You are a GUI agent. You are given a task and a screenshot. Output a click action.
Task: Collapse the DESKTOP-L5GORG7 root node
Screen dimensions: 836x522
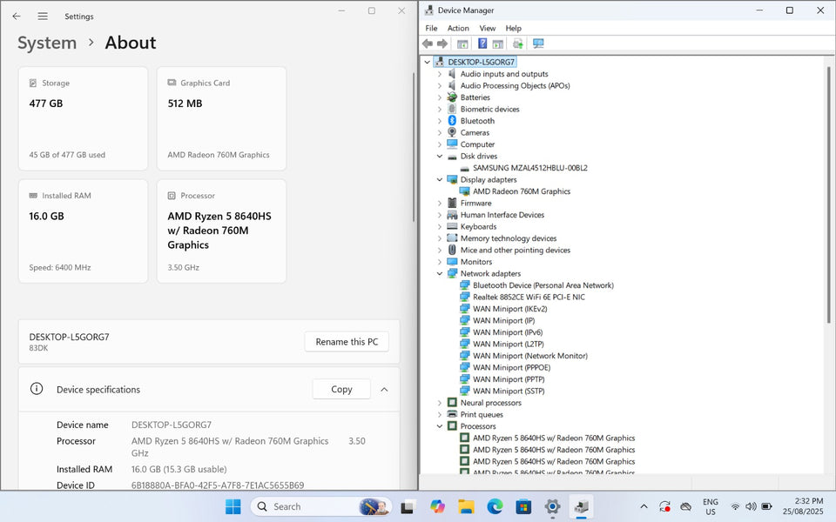pos(427,63)
